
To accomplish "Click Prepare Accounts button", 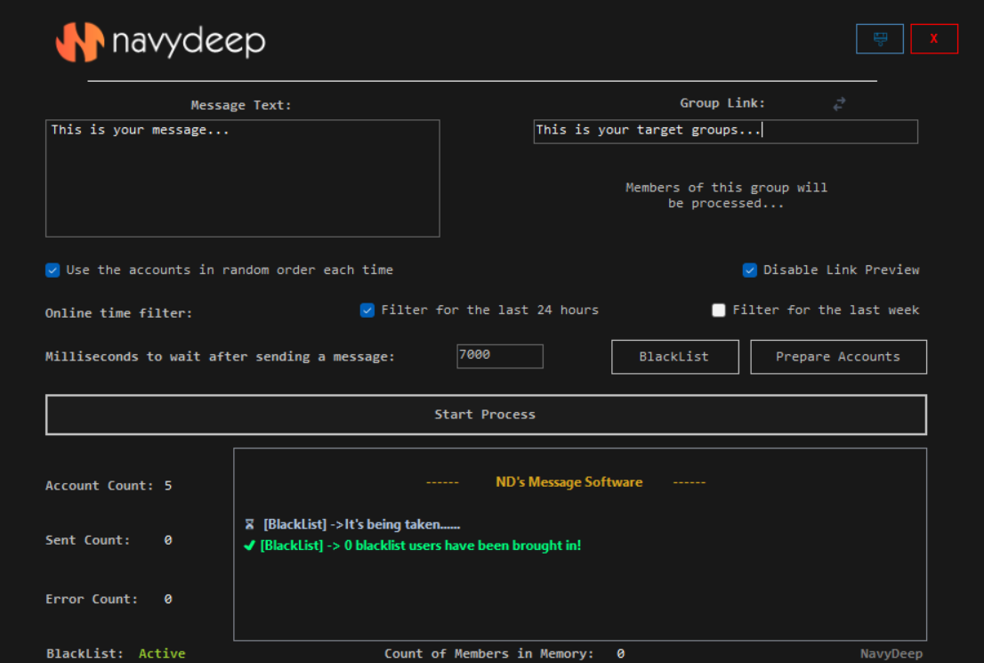I will pos(838,357).
